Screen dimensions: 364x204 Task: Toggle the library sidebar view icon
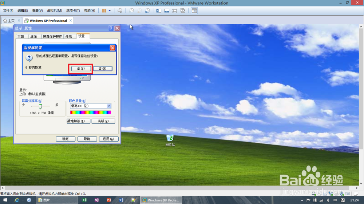[159, 11]
